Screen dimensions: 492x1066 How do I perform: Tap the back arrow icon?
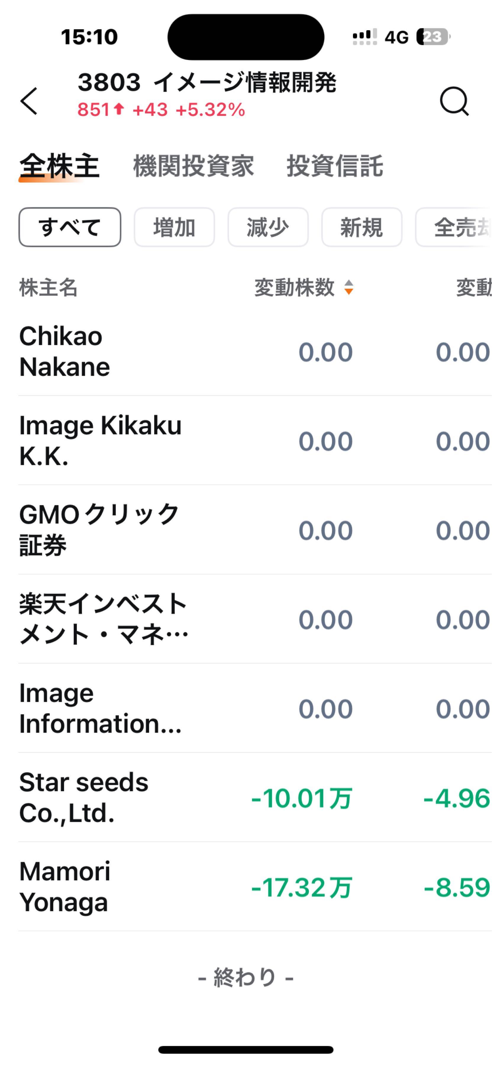pyautogui.click(x=29, y=101)
